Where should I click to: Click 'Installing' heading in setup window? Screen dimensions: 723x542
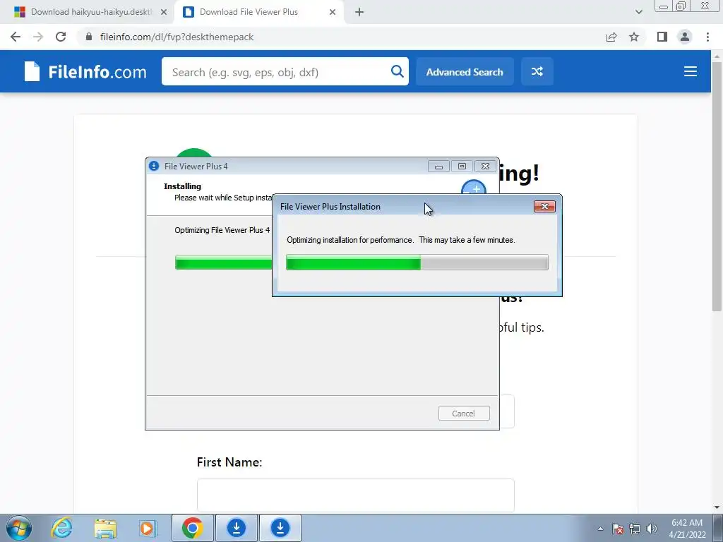[182, 186]
